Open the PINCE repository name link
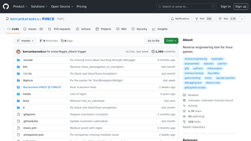This screenshot has height=141, width=251. 48,19
